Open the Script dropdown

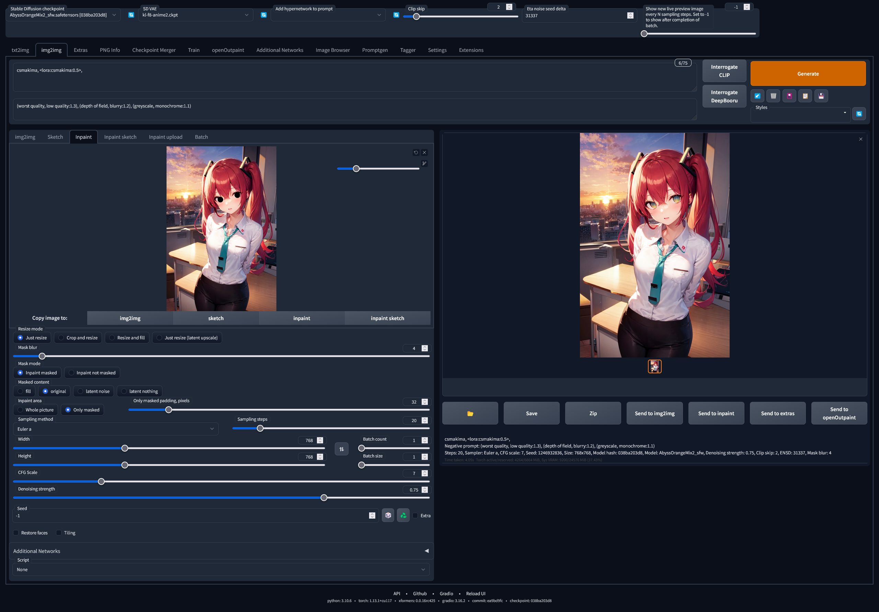(x=221, y=569)
